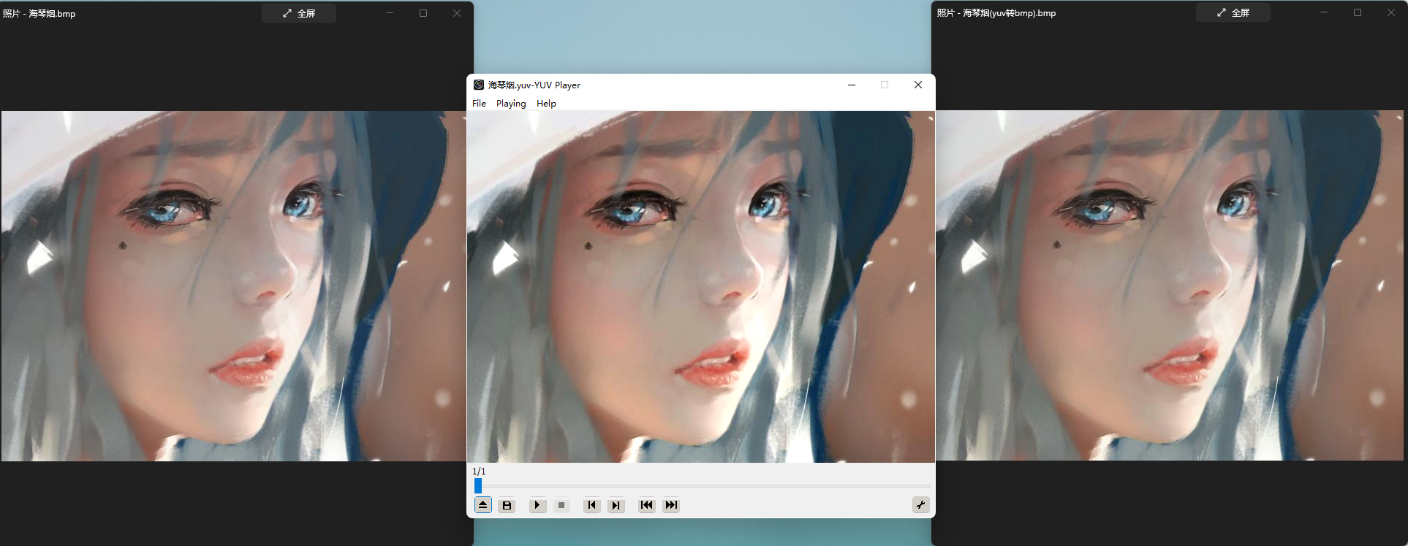This screenshot has height=546, width=1408.
Task: Click the 照片 - 海琴烟.bmp window title
Action: tap(39, 14)
